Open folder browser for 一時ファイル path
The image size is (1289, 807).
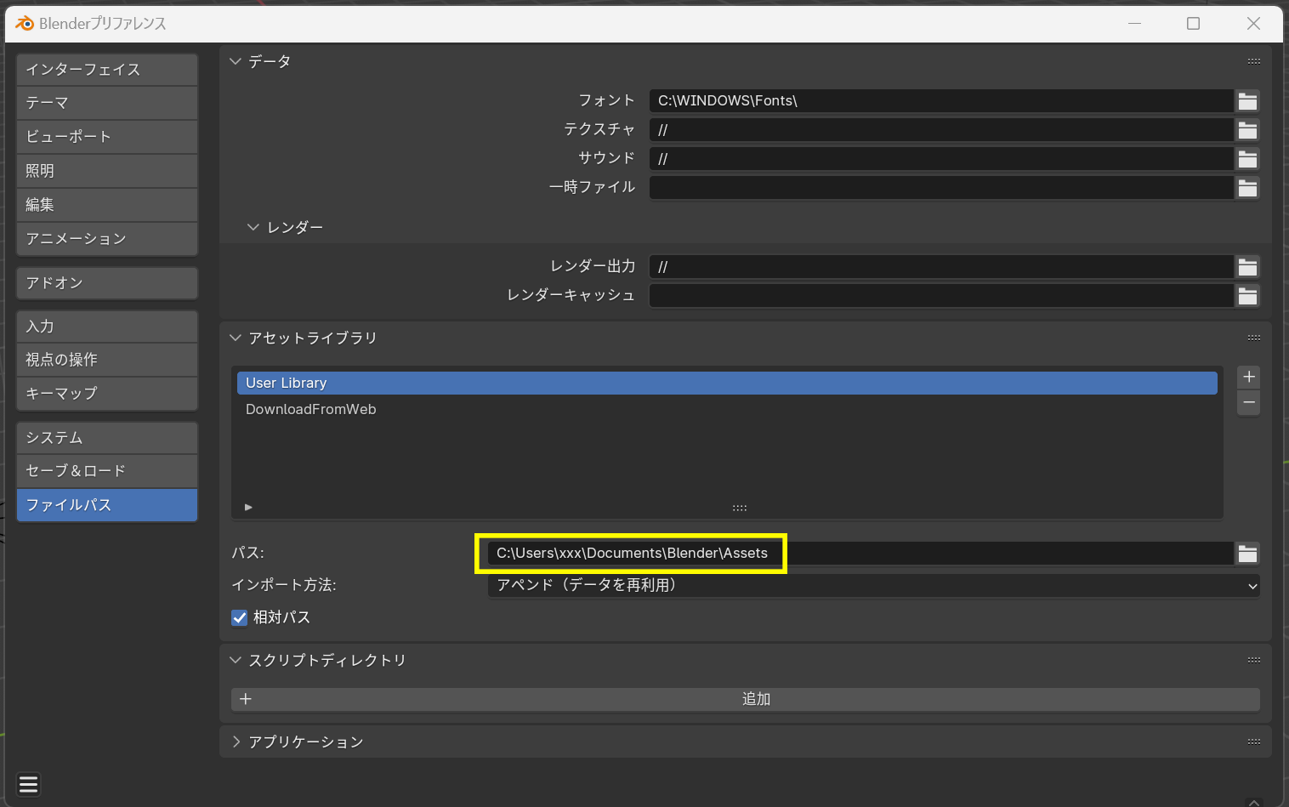(1247, 188)
